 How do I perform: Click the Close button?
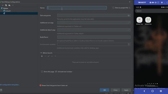(x=115, y=90)
